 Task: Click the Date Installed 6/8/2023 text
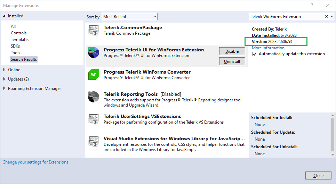(274, 35)
